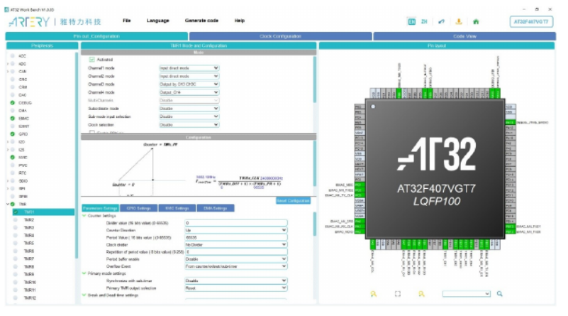Collapse Counter Settings section
Viewport: 568px width, 316px height.
tap(84, 215)
